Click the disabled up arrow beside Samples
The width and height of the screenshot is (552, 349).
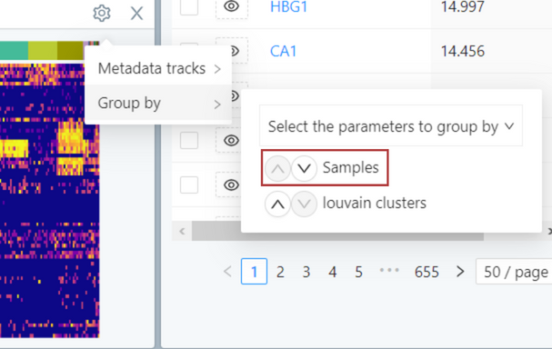click(x=277, y=168)
